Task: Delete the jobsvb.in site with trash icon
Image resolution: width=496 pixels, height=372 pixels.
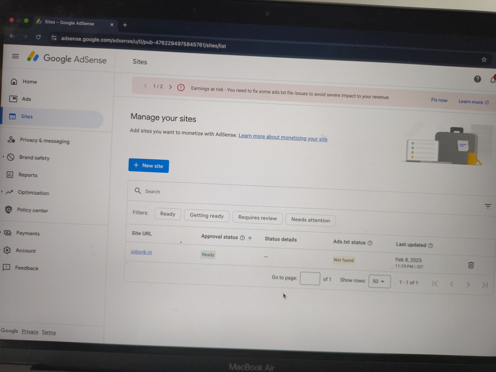Action: [x=471, y=265]
